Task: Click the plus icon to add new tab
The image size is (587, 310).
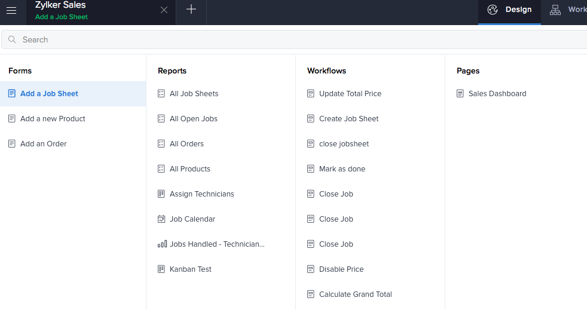Action: click(191, 10)
